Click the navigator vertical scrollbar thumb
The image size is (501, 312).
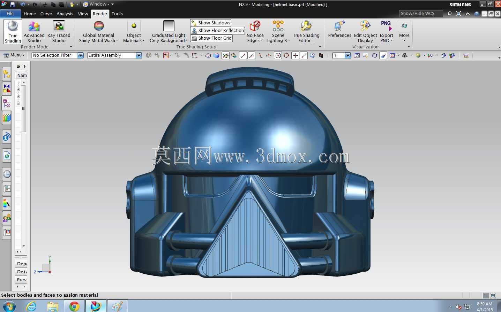[24, 108]
